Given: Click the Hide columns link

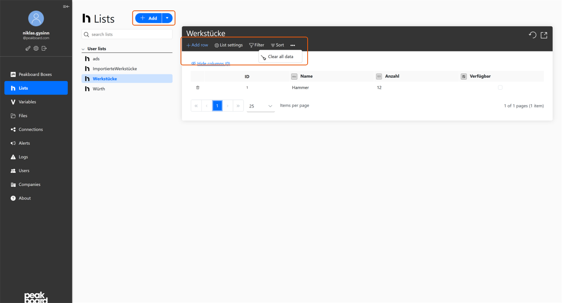Looking at the screenshot, I should pos(213,64).
